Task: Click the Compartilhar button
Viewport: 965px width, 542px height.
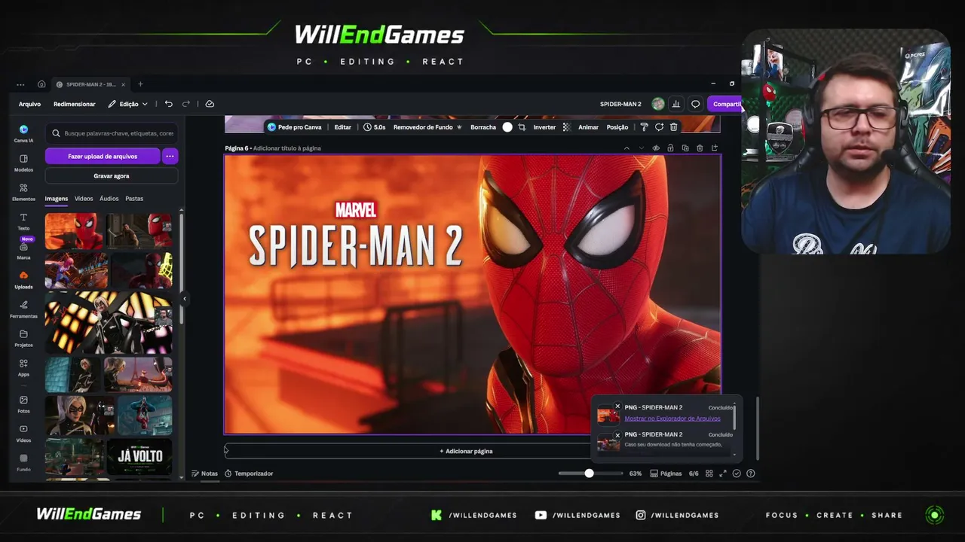Action: tap(725, 104)
